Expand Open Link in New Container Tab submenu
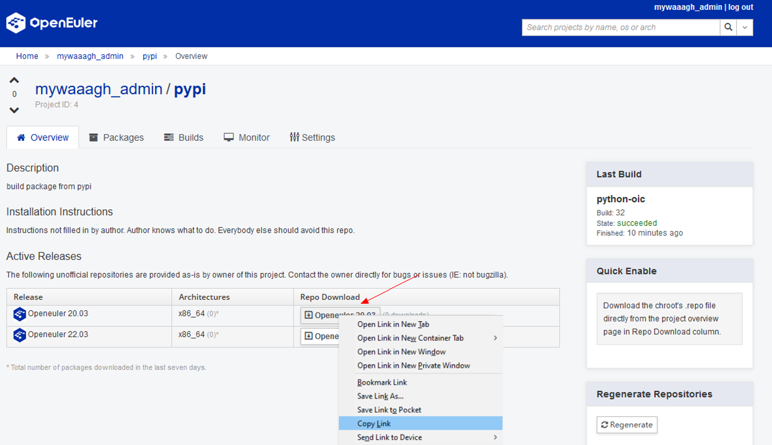Image resolution: width=772 pixels, height=445 pixels. pyautogui.click(x=495, y=338)
